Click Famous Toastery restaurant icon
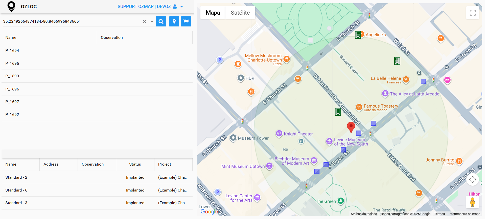 click(x=359, y=108)
